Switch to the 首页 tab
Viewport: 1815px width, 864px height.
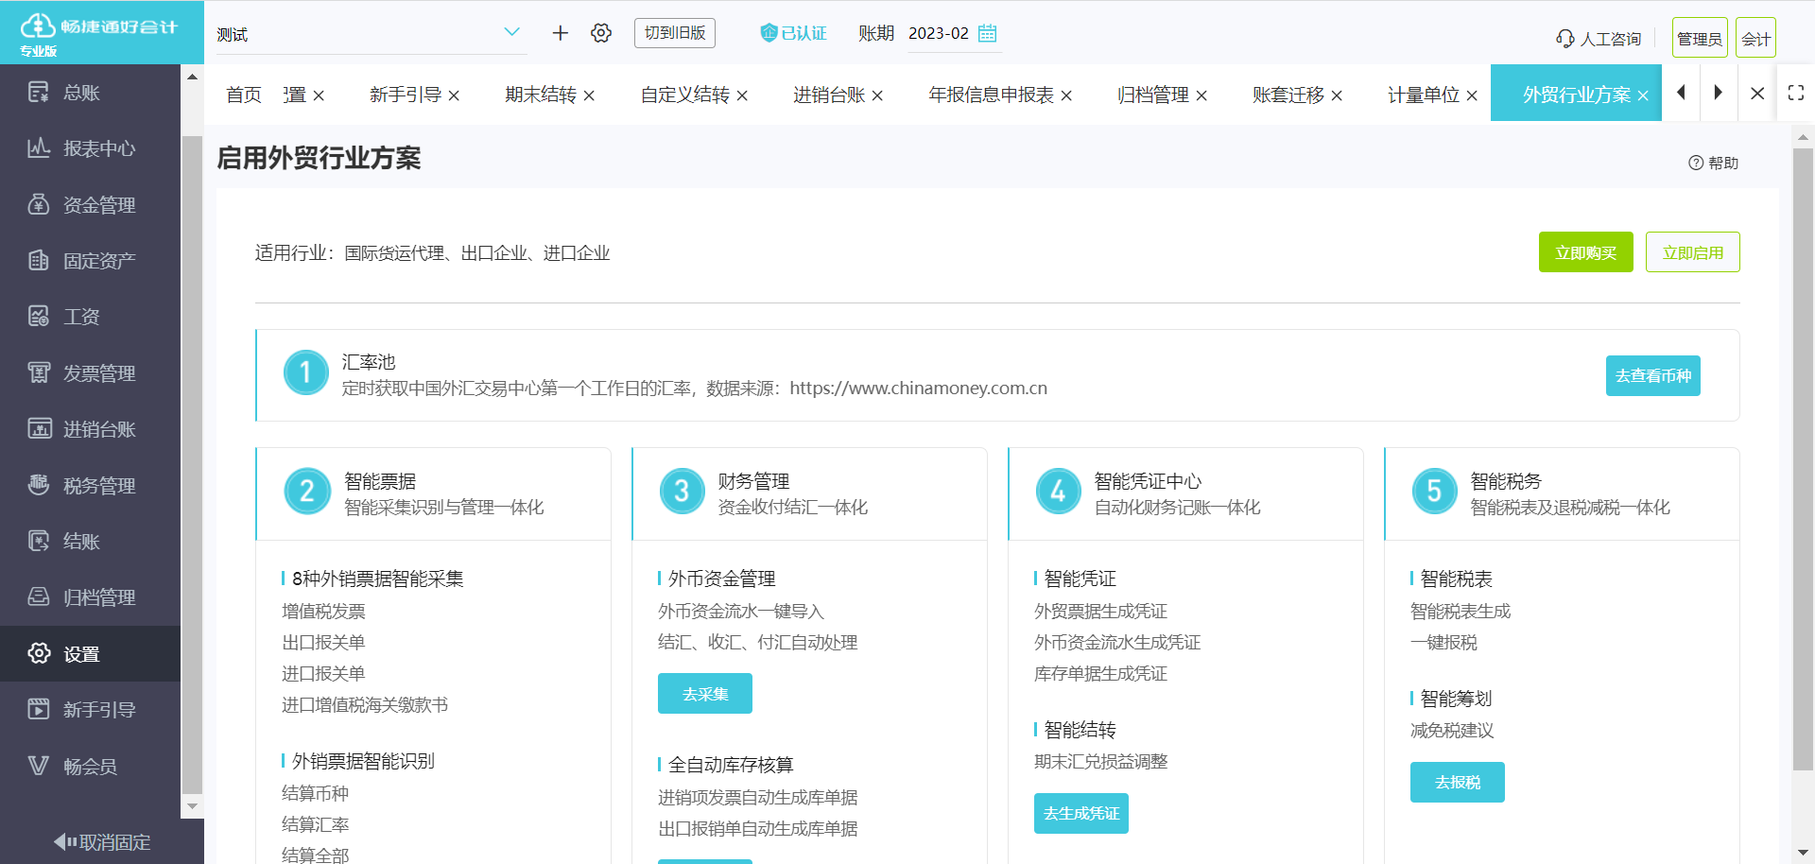(244, 95)
